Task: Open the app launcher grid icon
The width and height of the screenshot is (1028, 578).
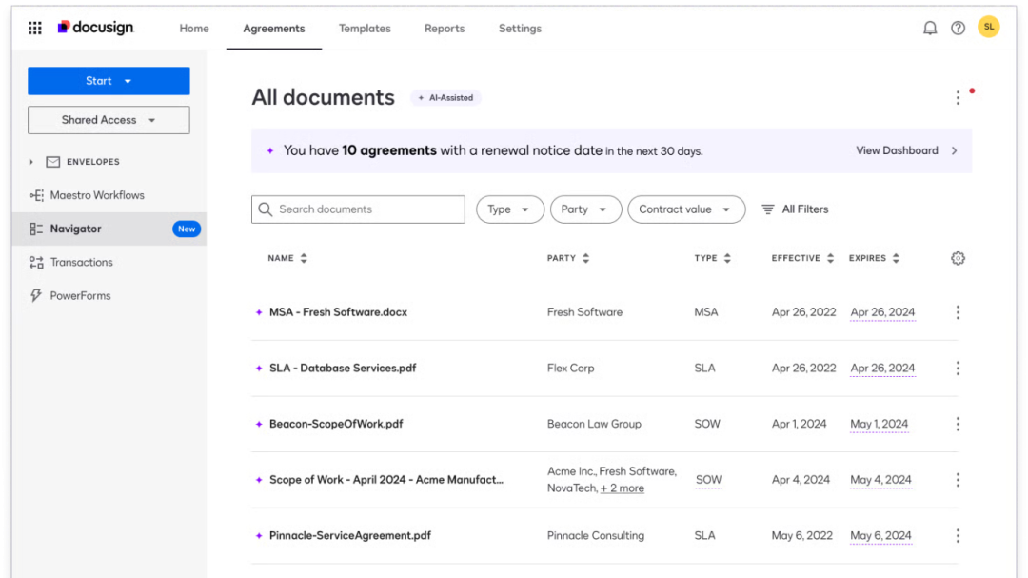Action: click(35, 28)
